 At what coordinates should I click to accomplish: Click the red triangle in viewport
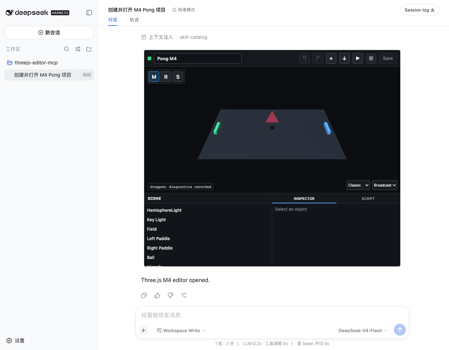point(272,117)
